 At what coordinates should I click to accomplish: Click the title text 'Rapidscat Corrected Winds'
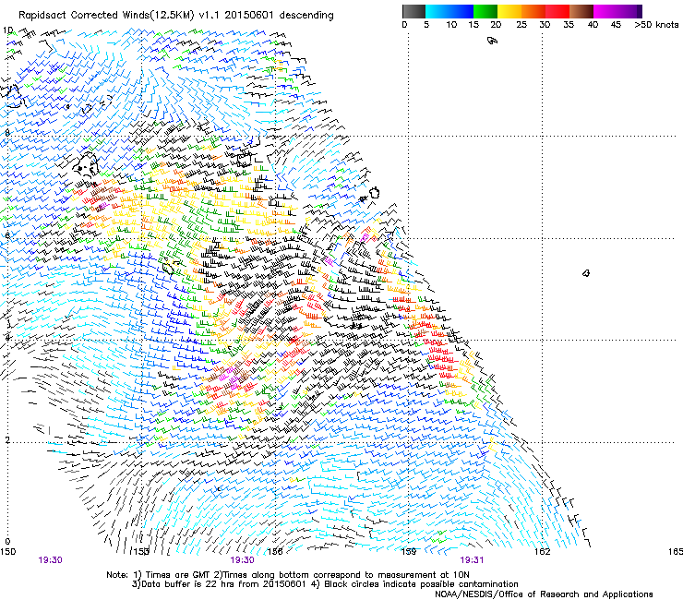click(x=84, y=15)
